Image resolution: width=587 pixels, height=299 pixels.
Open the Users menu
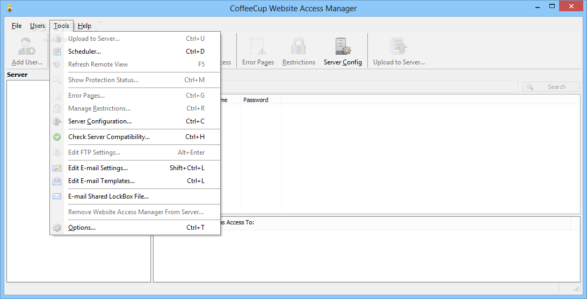pyautogui.click(x=38, y=26)
